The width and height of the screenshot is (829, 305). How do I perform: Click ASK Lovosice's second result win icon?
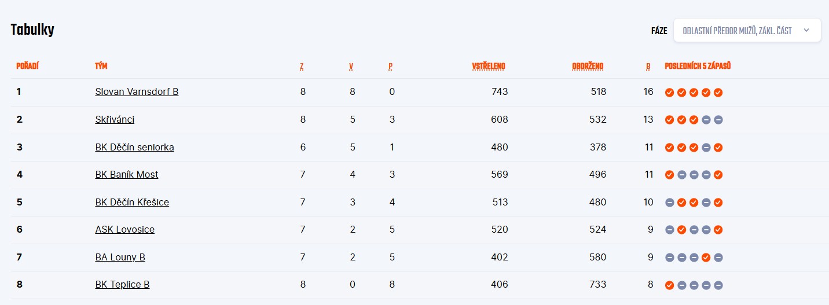tap(681, 230)
